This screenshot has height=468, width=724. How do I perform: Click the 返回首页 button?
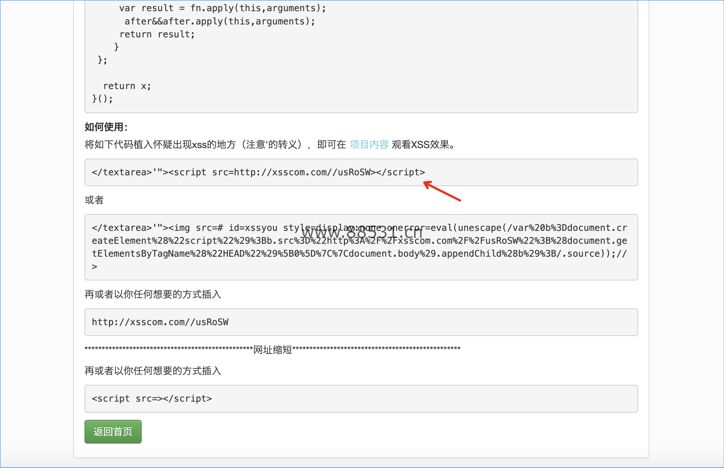pyautogui.click(x=113, y=432)
